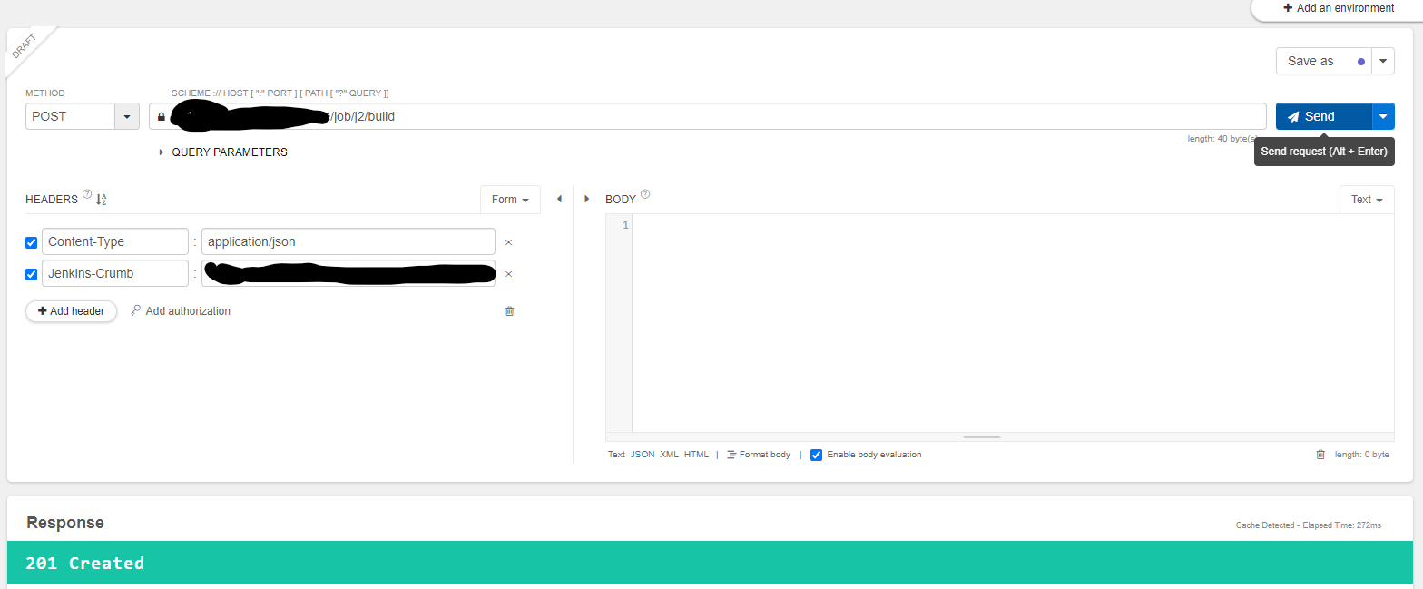The height and width of the screenshot is (589, 1423).
Task: Remove the Jenkins-Crumb header row
Action: (508, 274)
